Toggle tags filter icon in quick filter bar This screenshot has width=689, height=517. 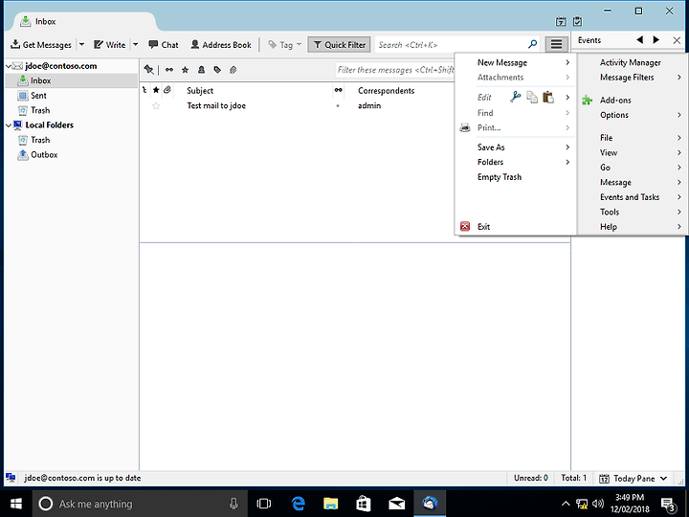tap(217, 70)
